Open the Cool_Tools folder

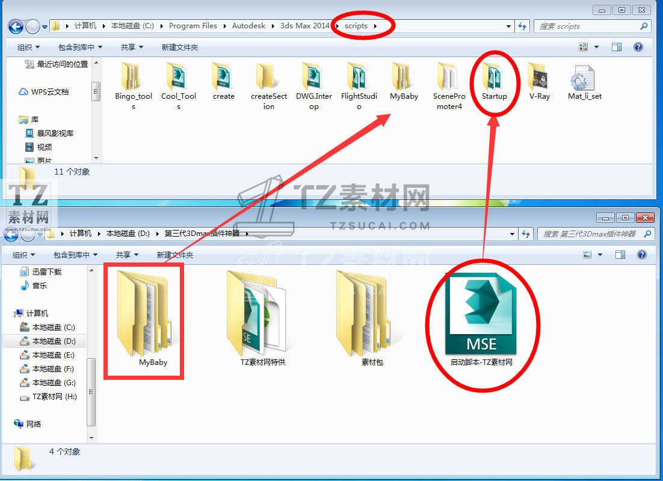[x=179, y=86]
